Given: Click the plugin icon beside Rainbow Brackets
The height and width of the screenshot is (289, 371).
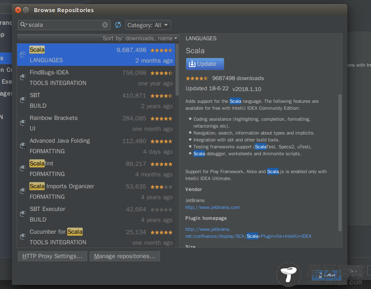Looking at the screenshot, I should pyautogui.click(x=23, y=122).
